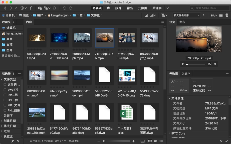The height and width of the screenshot is (144, 231).
Task: Click the refine sync icon
Action: click(54, 8)
